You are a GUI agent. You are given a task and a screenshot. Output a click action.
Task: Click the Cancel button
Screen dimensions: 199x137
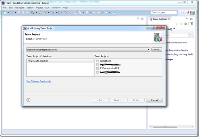click(154, 100)
